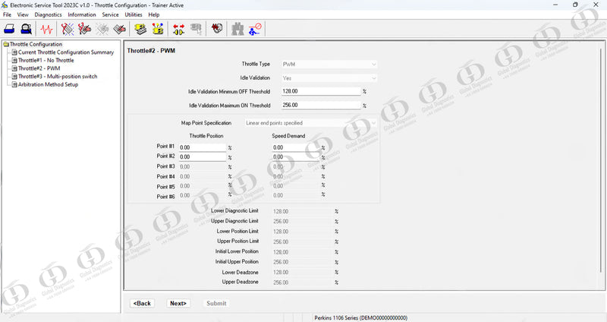Click the Arbitration Method Setup page icon
Viewport: 607px width, 322px height.
[14, 84]
